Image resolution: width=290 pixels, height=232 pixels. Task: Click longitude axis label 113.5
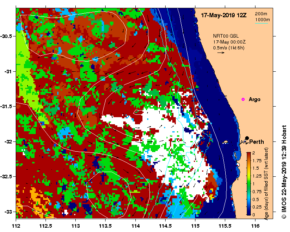[x=106, y=226]
